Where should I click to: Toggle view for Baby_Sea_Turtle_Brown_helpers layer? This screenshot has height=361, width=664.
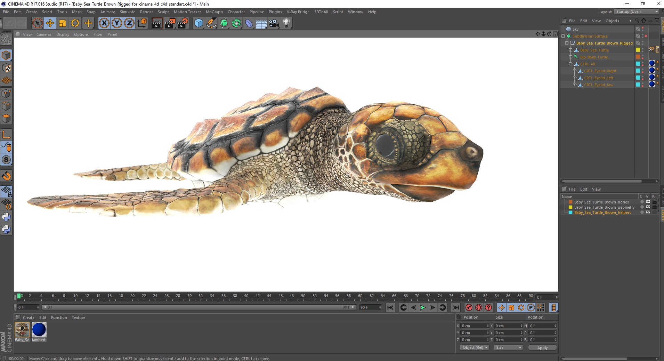click(648, 212)
